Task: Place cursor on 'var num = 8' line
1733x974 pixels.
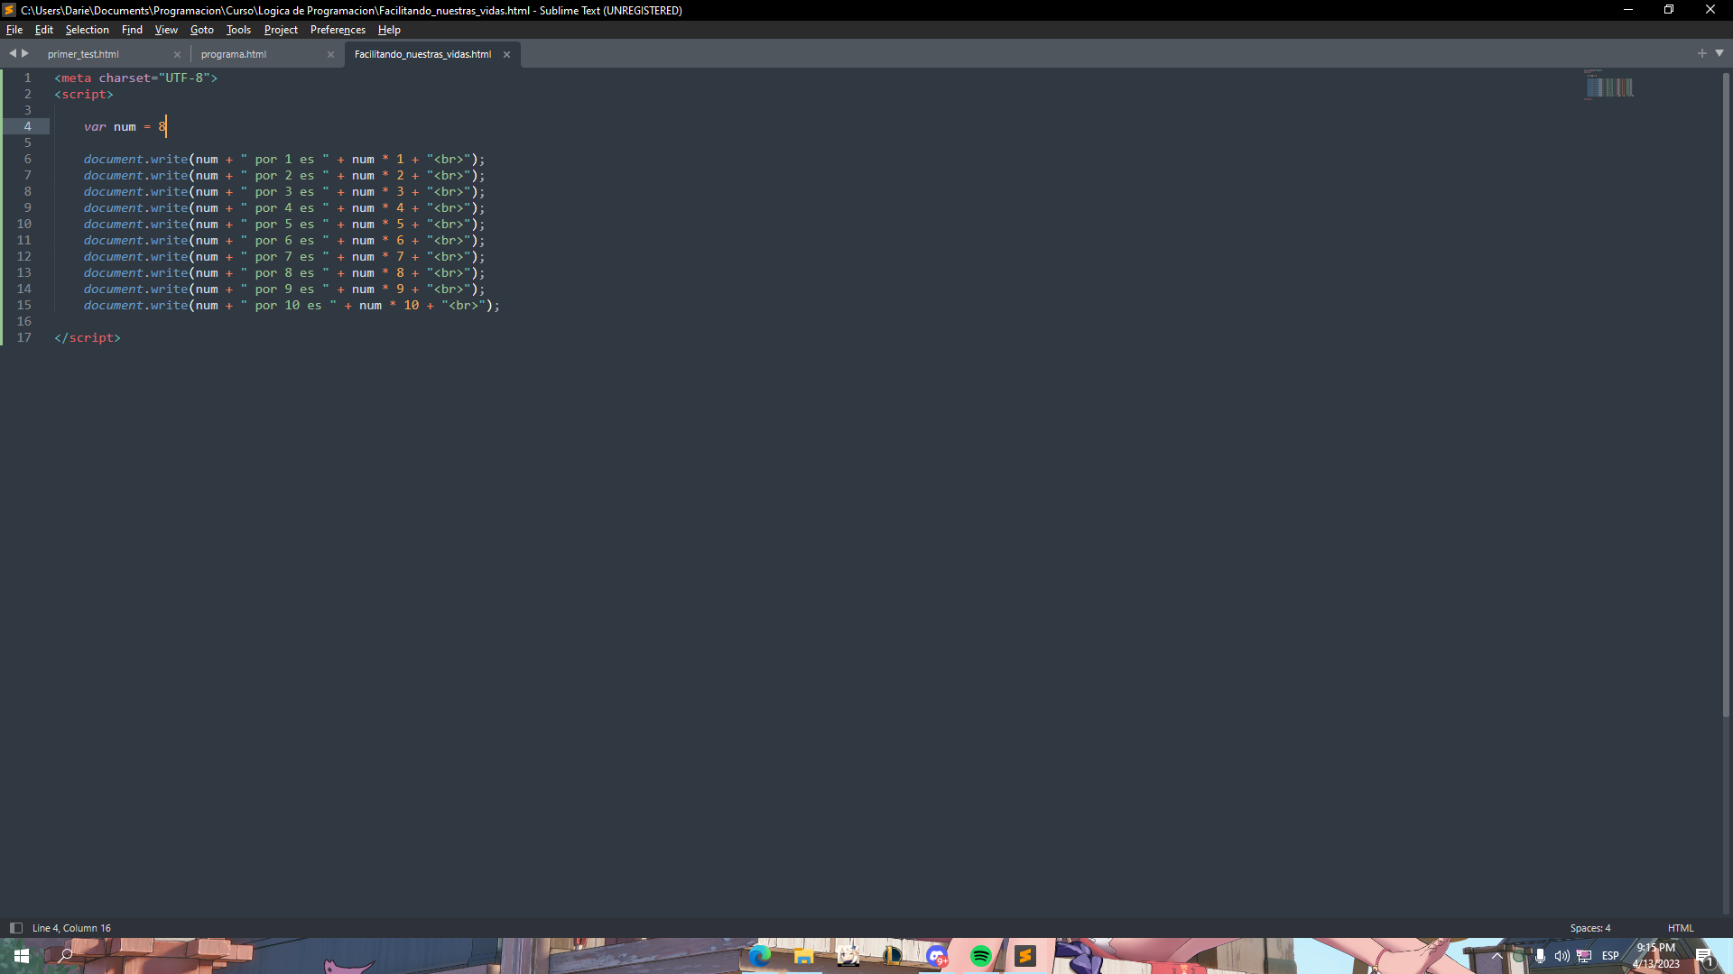Action: point(125,127)
